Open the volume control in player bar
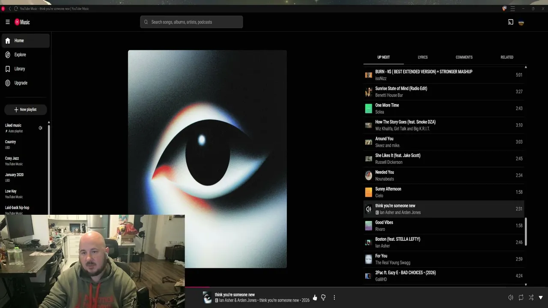Screen dimensions: 548x308 point(510,298)
